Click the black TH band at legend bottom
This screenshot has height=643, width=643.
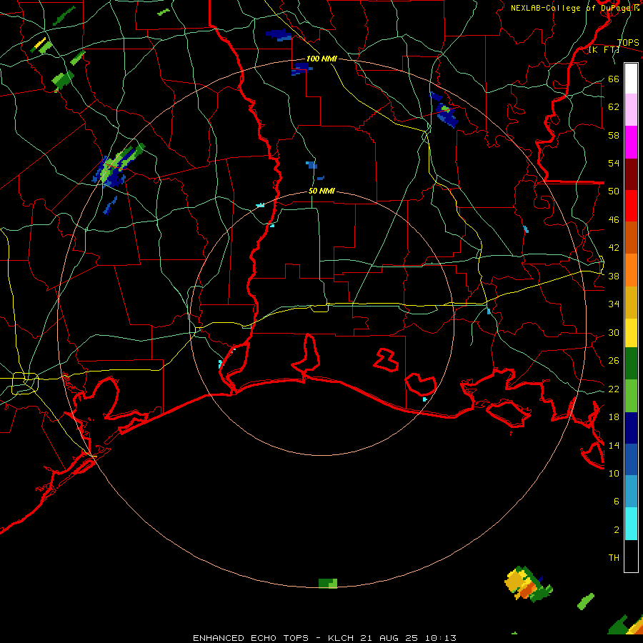tap(631, 556)
